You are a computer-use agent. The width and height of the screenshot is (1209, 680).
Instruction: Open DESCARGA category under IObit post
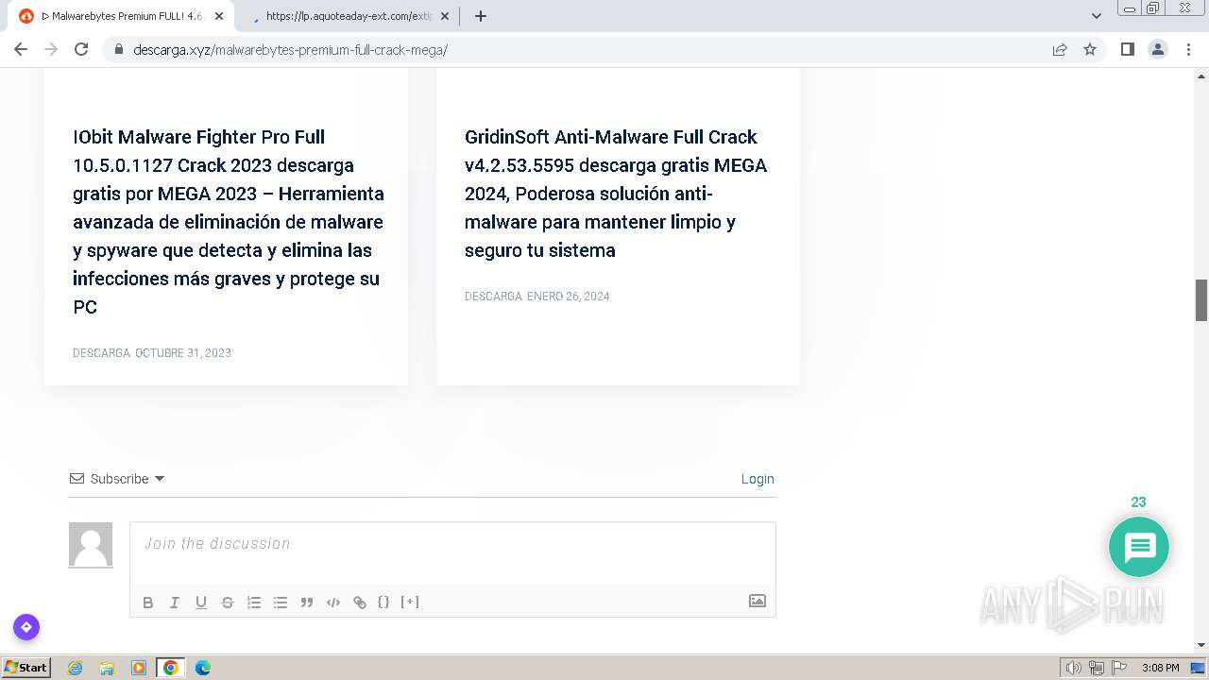click(x=101, y=353)
